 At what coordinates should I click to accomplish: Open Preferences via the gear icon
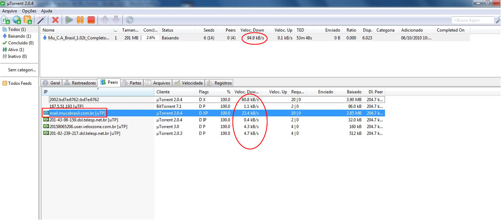tap(130, 20)
